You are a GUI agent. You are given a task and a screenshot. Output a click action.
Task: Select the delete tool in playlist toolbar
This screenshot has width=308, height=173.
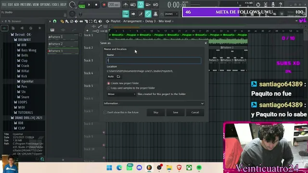tap(72, 21)
